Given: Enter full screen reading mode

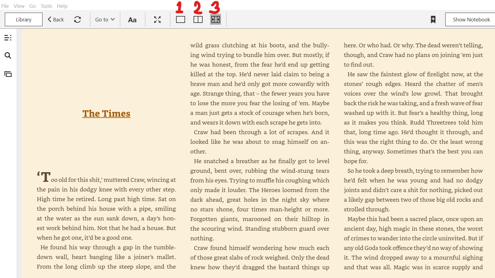Looking at the screenshot, I should tap(157, 19).
